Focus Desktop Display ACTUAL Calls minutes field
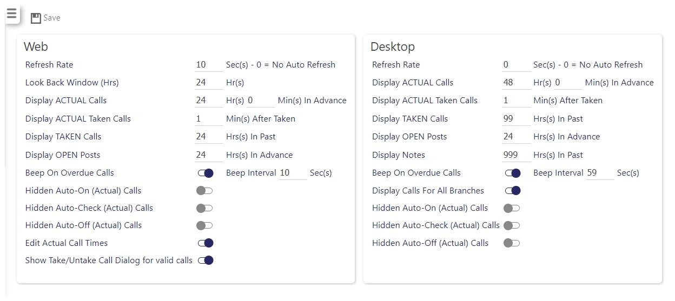This screenshot has width=675, height=301. [x=568, y=83]
